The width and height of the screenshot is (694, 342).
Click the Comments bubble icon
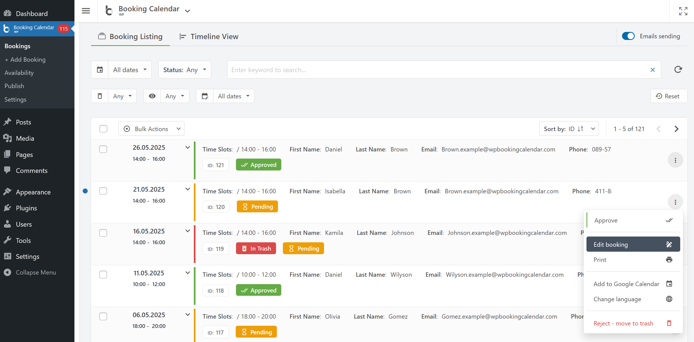tap(7, 170)
